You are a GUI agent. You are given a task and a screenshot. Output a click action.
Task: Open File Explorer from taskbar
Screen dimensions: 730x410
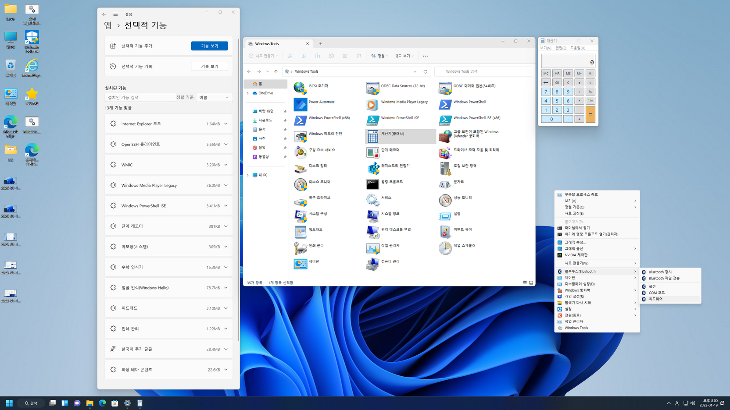point(90,403)
